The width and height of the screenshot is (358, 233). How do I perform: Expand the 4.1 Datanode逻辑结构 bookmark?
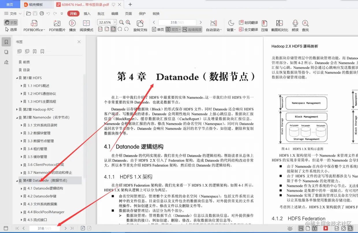pos(21,188)
